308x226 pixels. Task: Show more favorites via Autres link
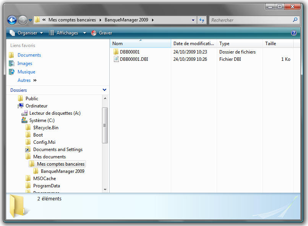24,80
